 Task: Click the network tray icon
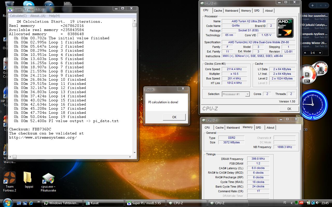[x=313, y=203]
